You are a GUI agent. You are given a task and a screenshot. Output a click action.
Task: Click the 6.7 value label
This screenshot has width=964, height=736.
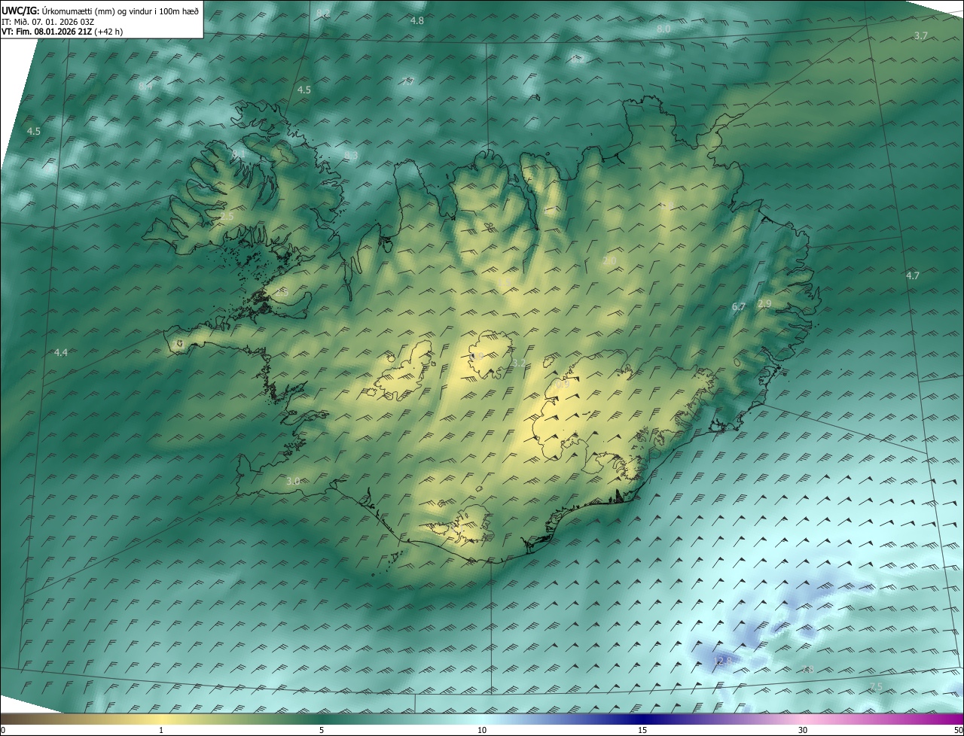[739, 307]
